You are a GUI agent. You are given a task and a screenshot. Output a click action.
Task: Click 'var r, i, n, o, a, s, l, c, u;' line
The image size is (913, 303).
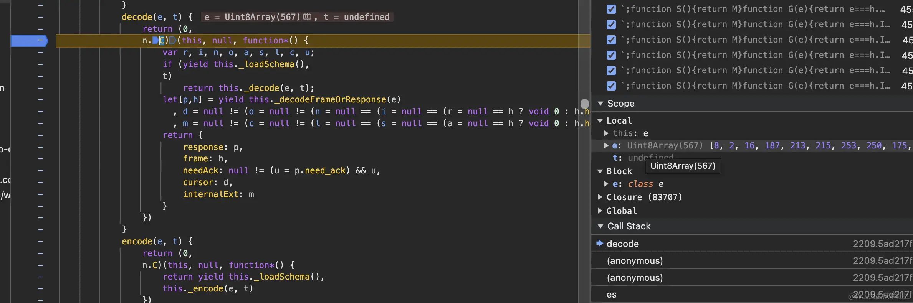(x=238, y=52)
